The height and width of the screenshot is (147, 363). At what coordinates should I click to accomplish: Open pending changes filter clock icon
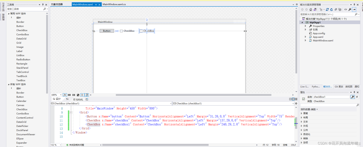pos(321,9)
